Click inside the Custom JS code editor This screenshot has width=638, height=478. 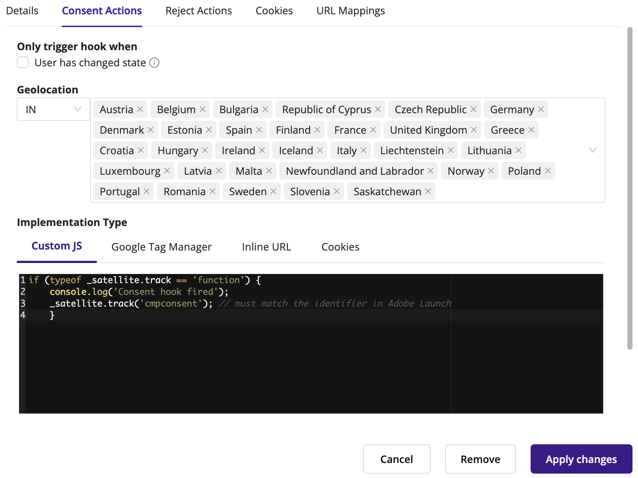311,344
